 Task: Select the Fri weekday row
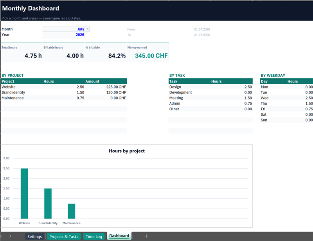tap(287, 109)
